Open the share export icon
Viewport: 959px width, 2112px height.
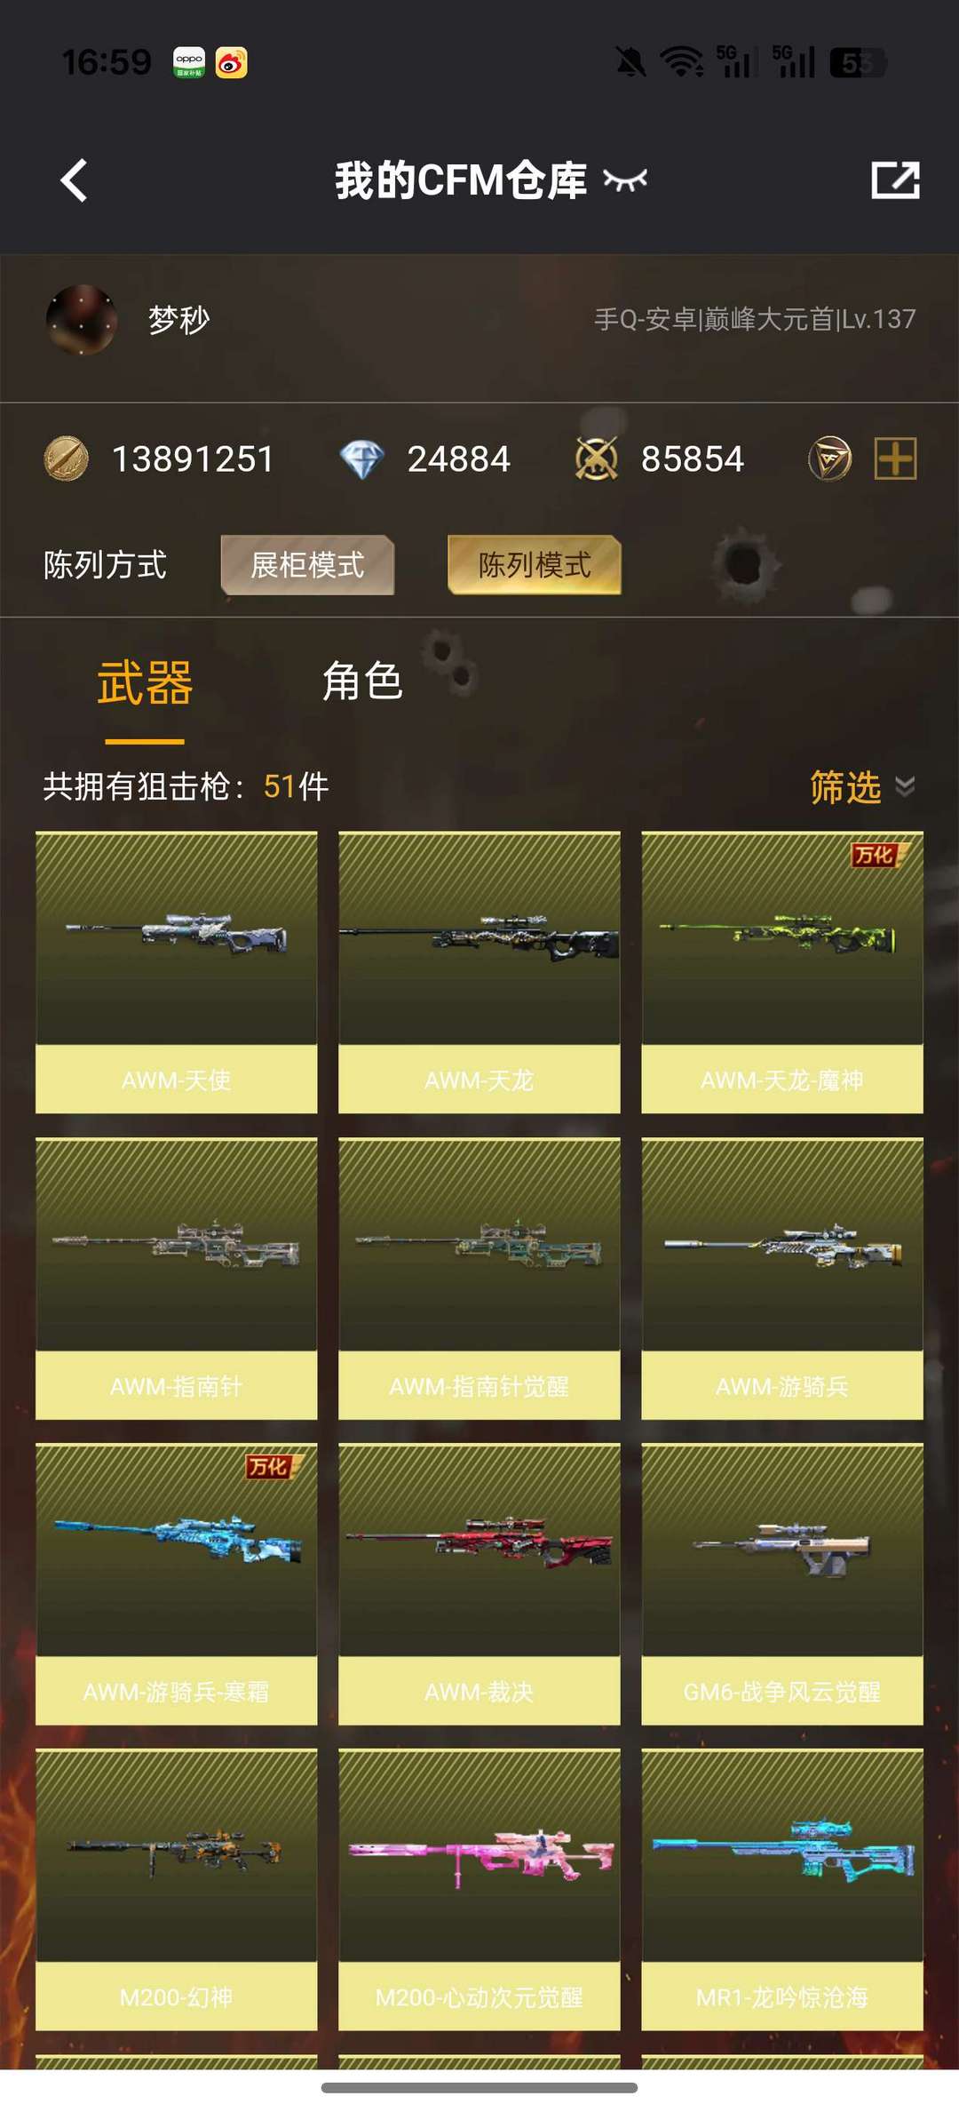click(x=895, y=180)
